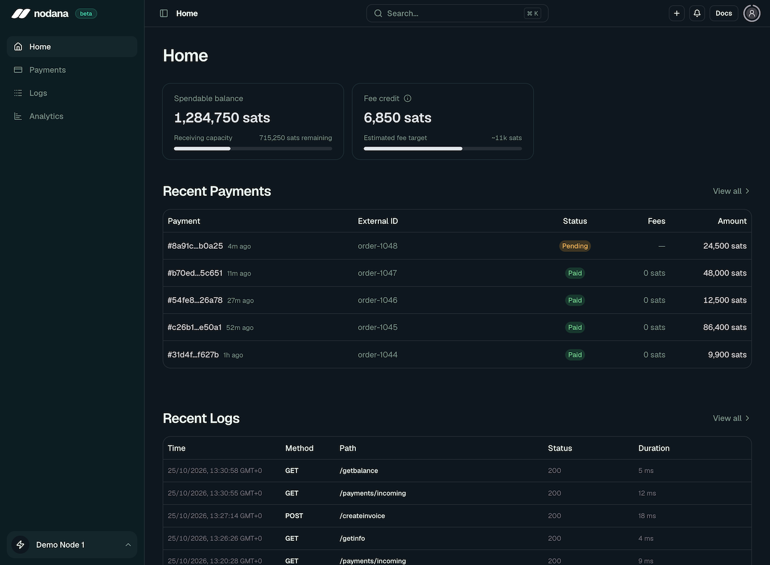The width and height of the screenshot is (770, 565).
Task: Click the Estimated fee target bar
Action: [443, 149]
